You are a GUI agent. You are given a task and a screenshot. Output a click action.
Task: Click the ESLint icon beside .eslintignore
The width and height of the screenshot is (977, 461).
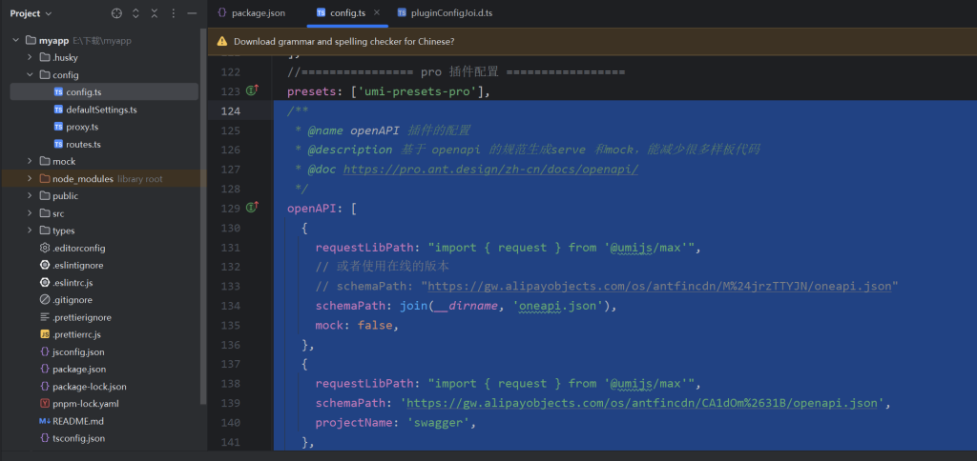[x=45, y=265]
